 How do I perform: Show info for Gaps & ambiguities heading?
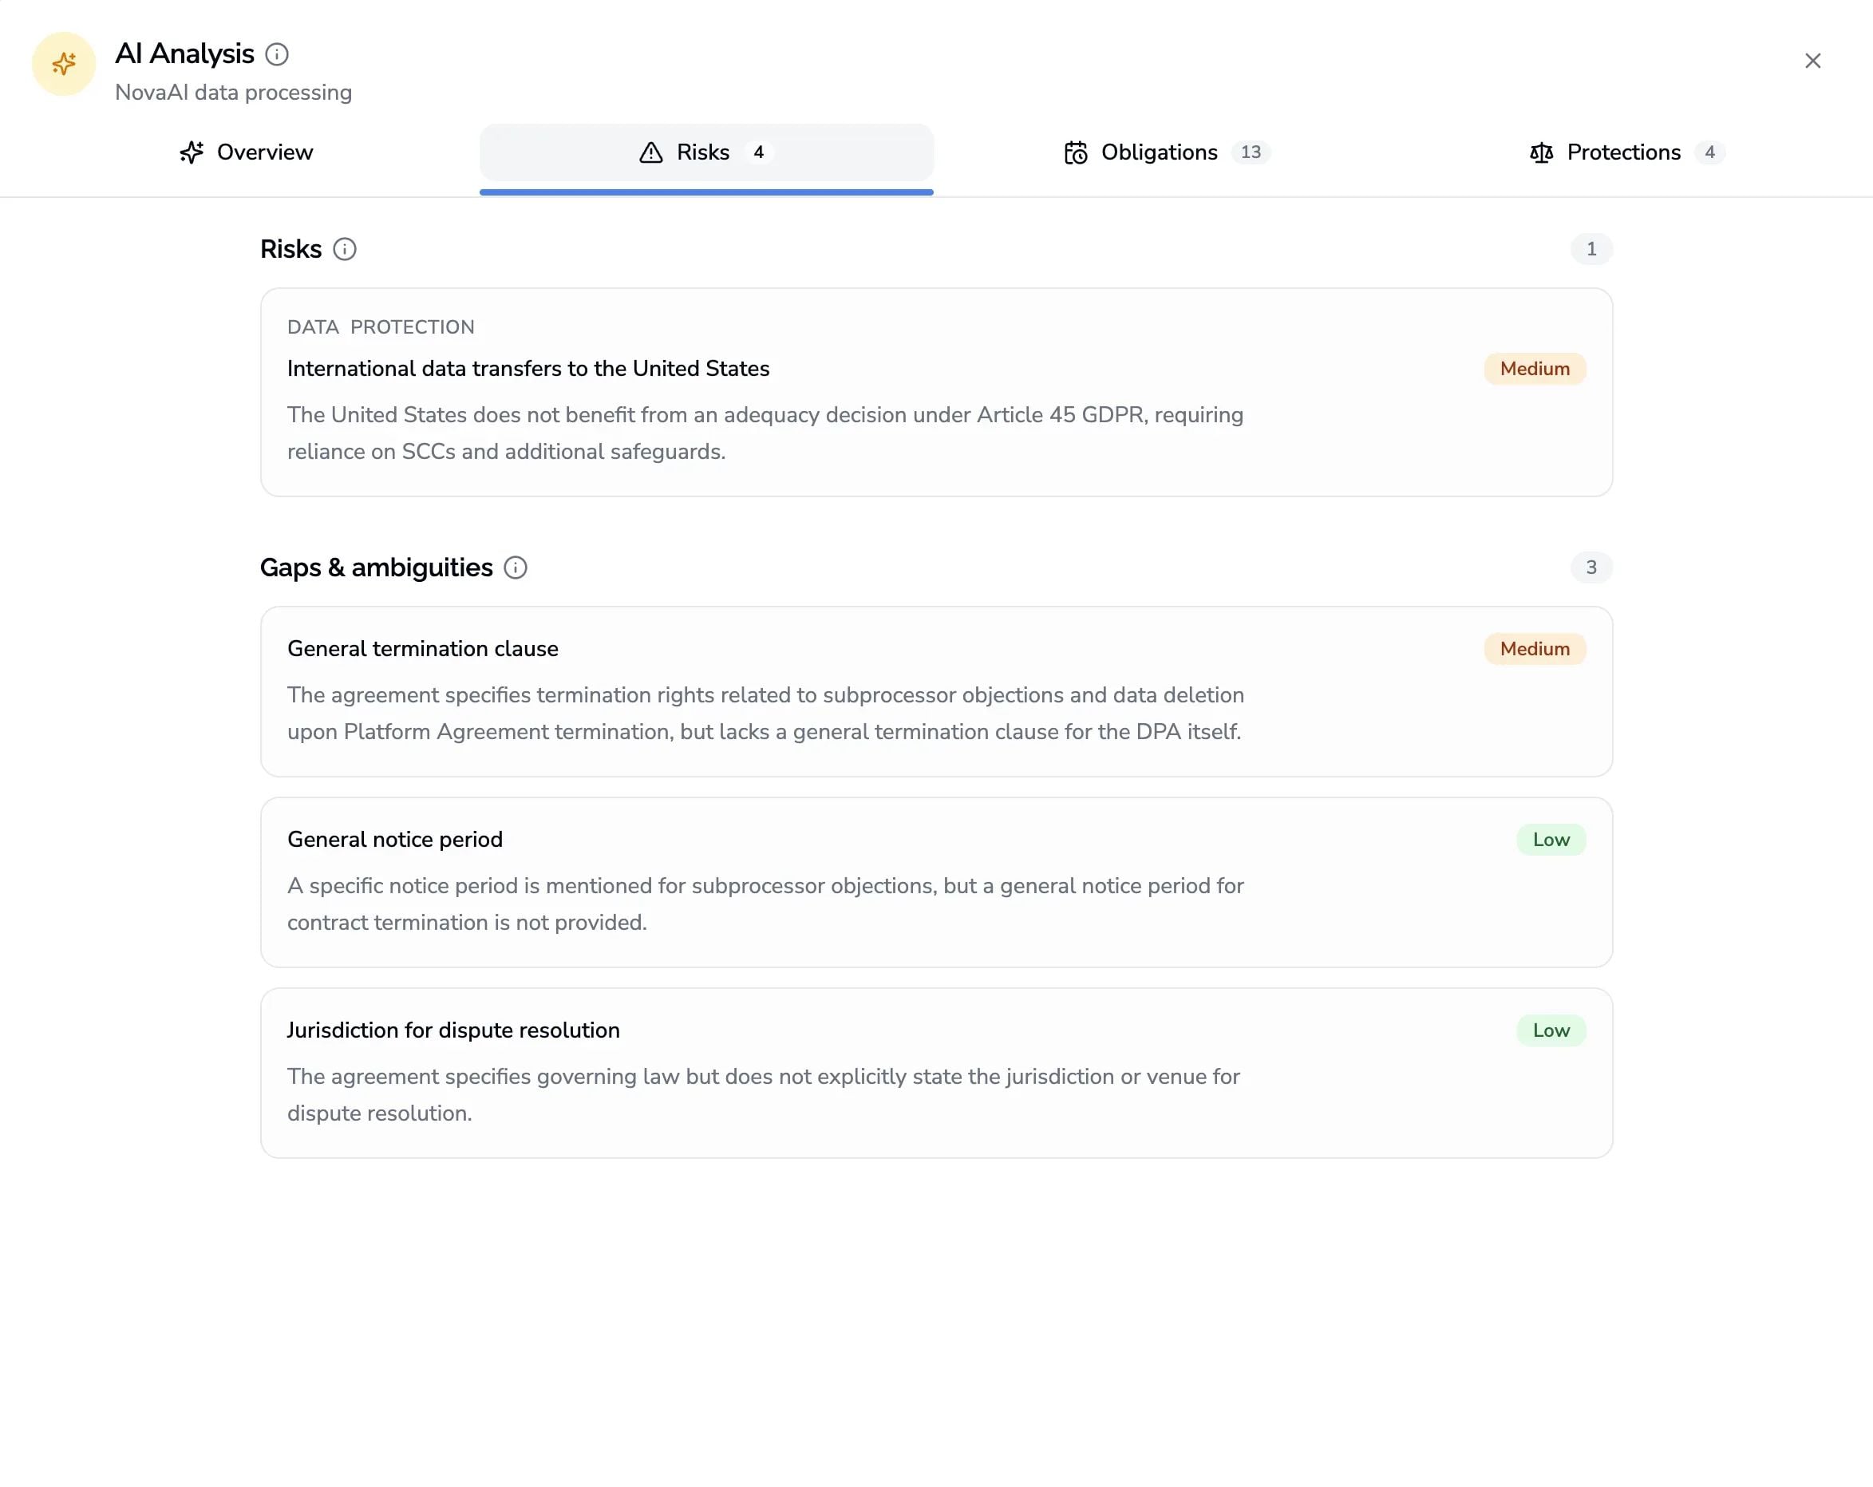pos(516,568)
